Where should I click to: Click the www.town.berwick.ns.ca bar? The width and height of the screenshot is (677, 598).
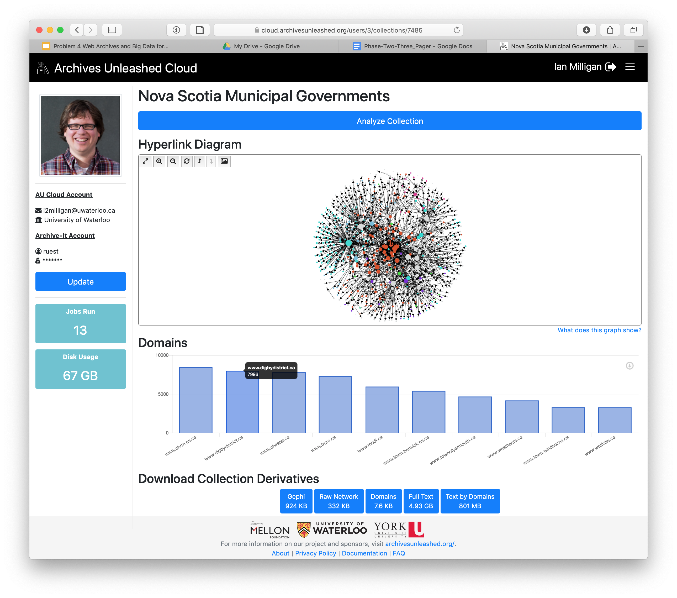point(428,412)
